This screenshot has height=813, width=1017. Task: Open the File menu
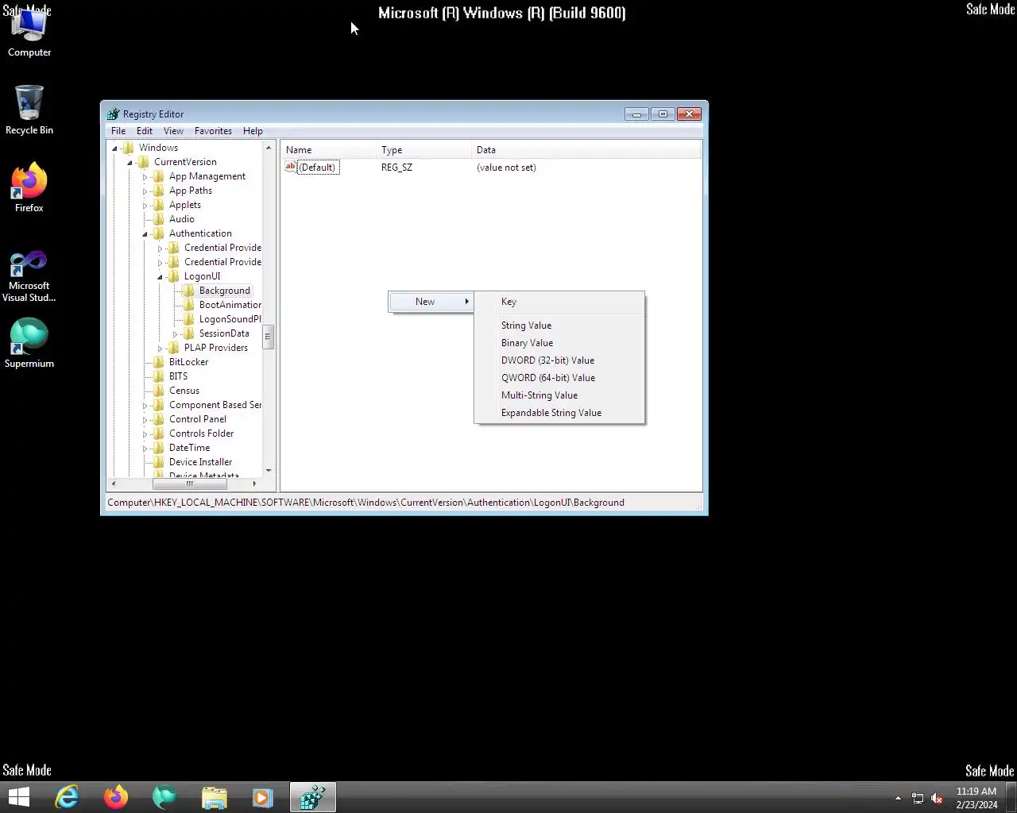point(118,131)
